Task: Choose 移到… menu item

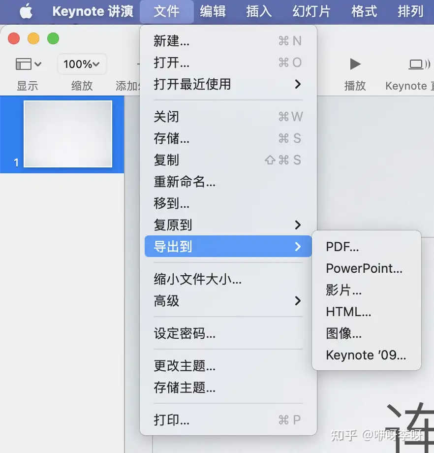Action: click(228, 203)
